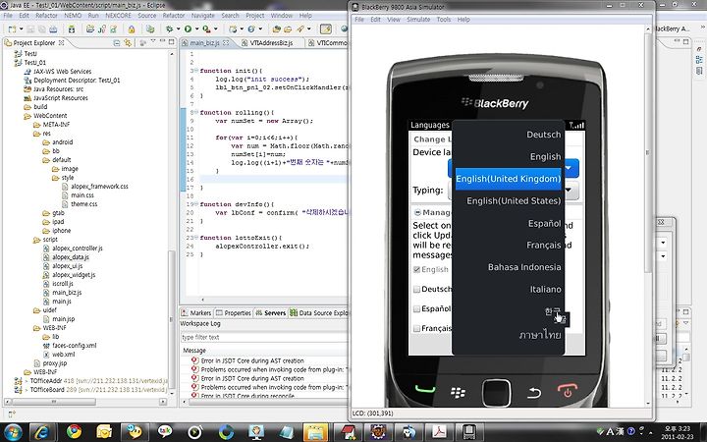Open the dropdown arrow beside Debug icon
The height and width of the screenshot is (442, 707).
[178, 29]
